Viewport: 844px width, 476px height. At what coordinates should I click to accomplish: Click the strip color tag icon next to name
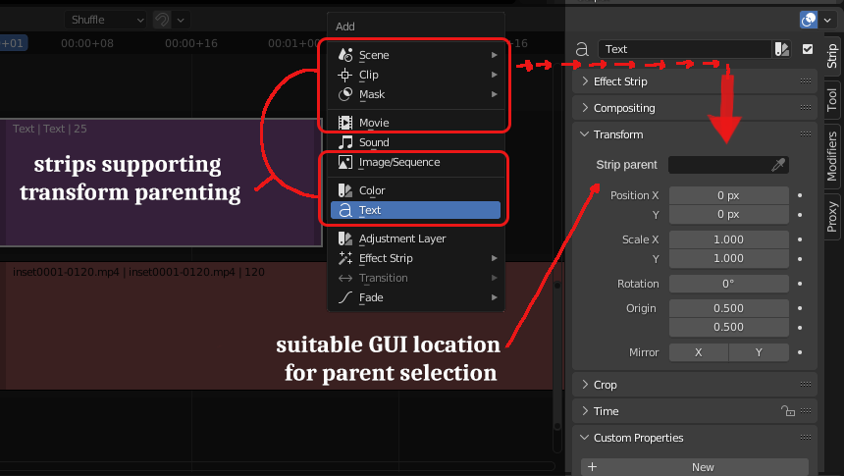coord(781,49)
